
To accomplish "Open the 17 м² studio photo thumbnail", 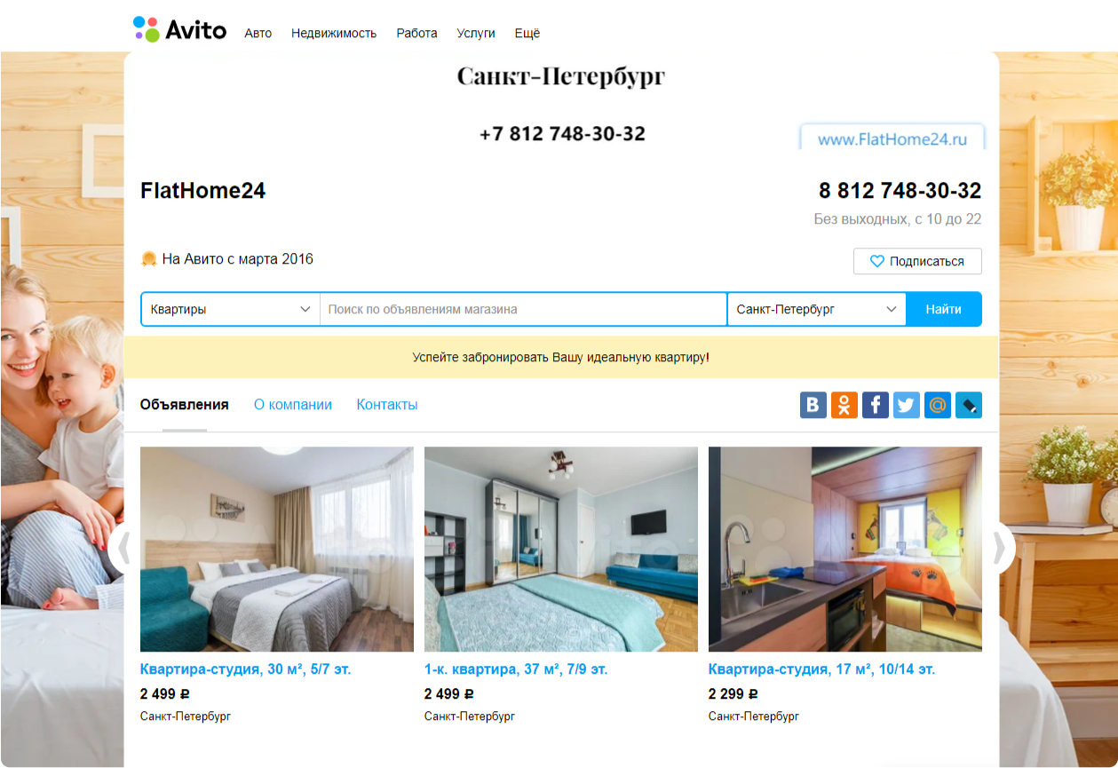I will [845, 549].
